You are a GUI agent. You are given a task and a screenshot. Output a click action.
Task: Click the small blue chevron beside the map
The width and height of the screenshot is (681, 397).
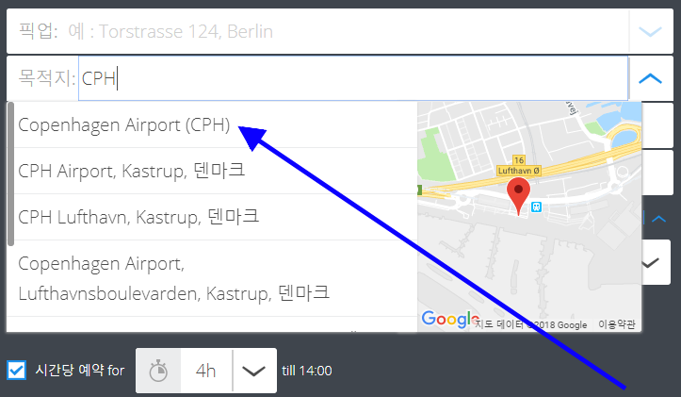[x=658, y=218]
